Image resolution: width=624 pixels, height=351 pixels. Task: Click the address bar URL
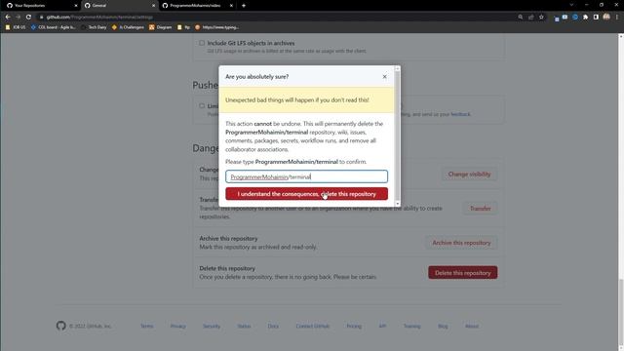click(x=99, y=18)
